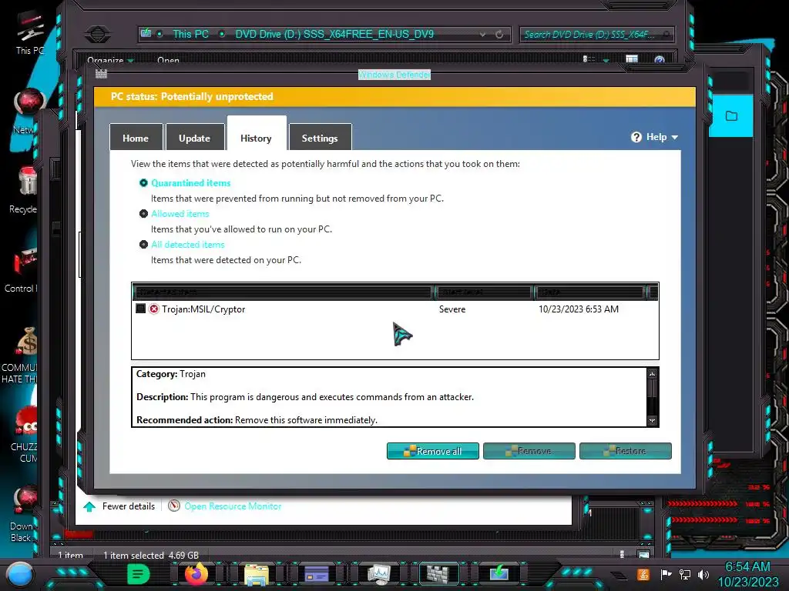
Task: Click the details pane scroll up arrow
Action: point(652,374)
